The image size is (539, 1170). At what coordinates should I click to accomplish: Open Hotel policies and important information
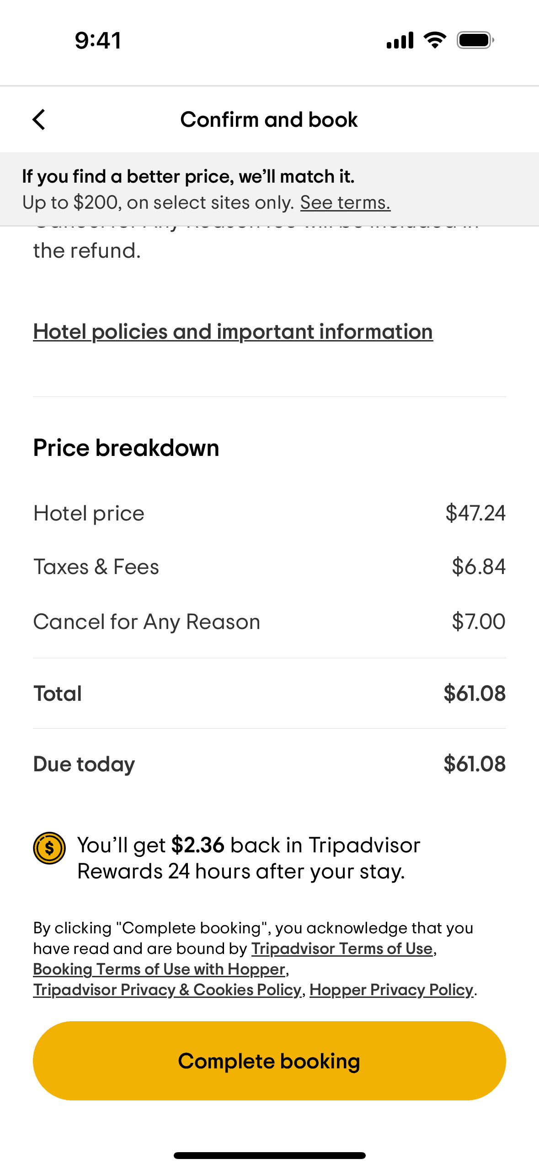tap(233, 331)
